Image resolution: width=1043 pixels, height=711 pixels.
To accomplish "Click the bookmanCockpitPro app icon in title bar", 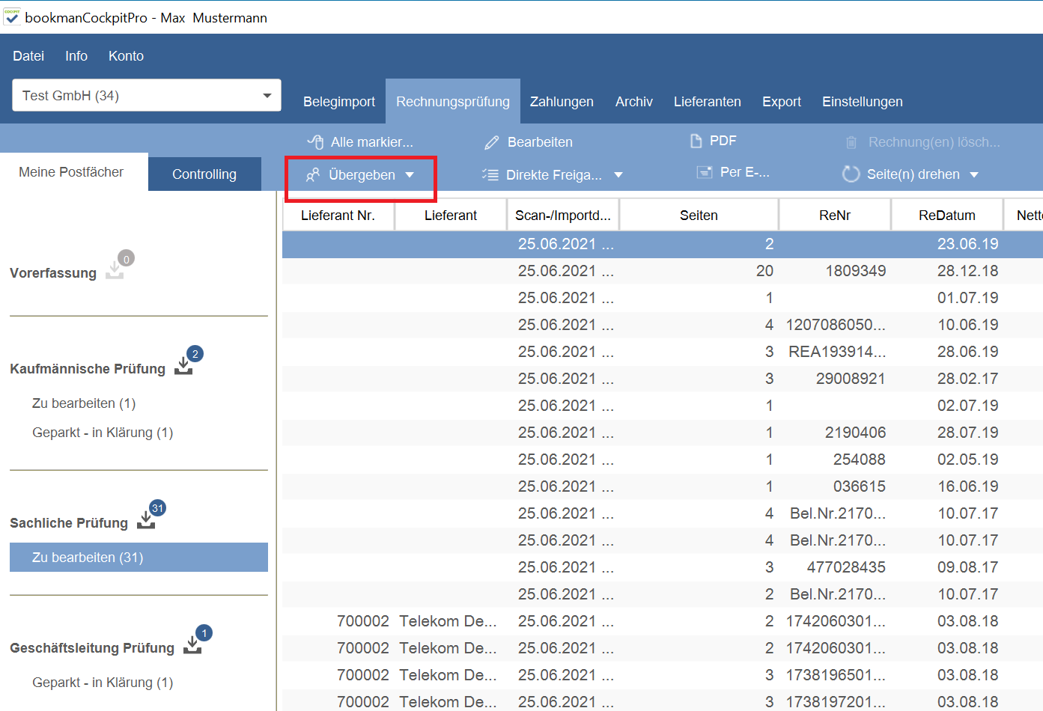I will pyautogui.click(x=12, y=16).
